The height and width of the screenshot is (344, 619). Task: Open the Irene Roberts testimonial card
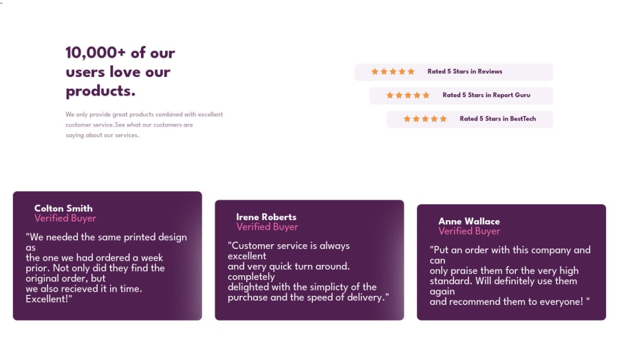[x=309, y=260]
